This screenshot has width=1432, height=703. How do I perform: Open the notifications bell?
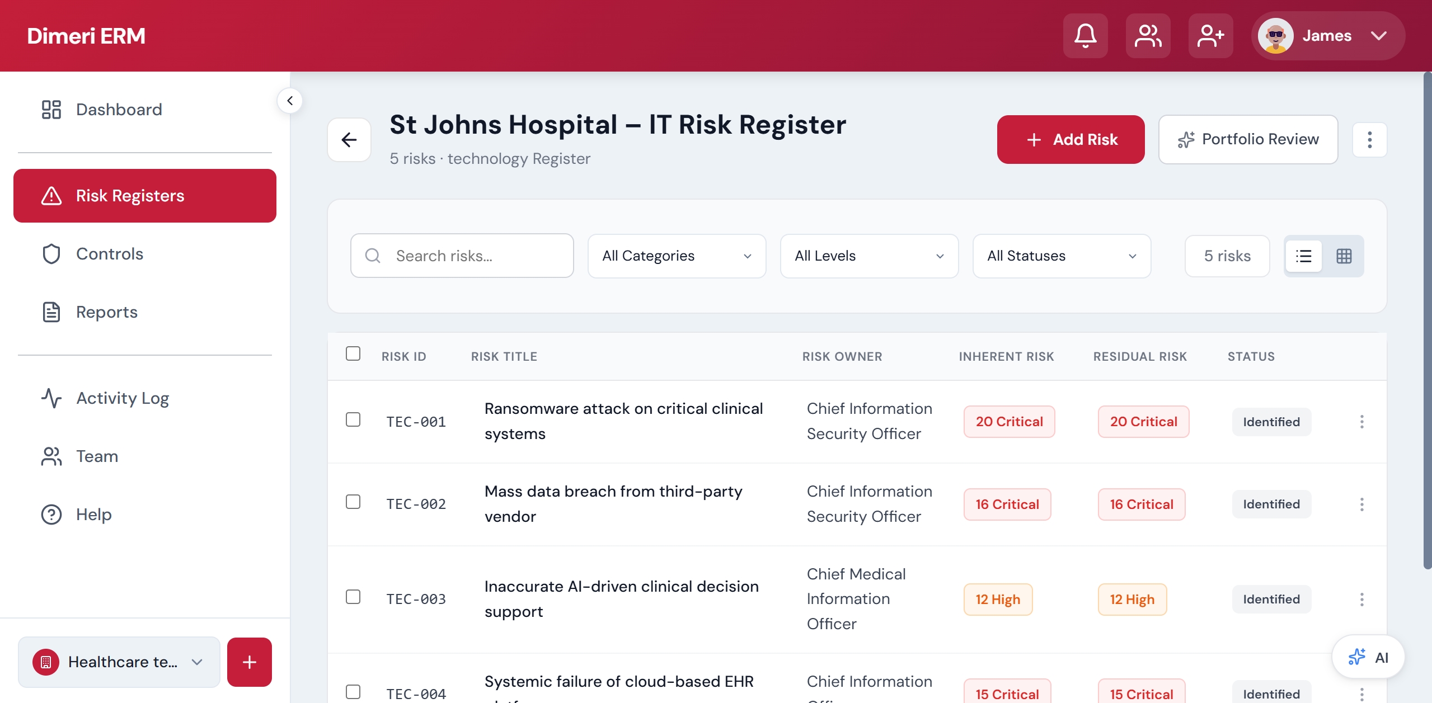point(1085,36)
